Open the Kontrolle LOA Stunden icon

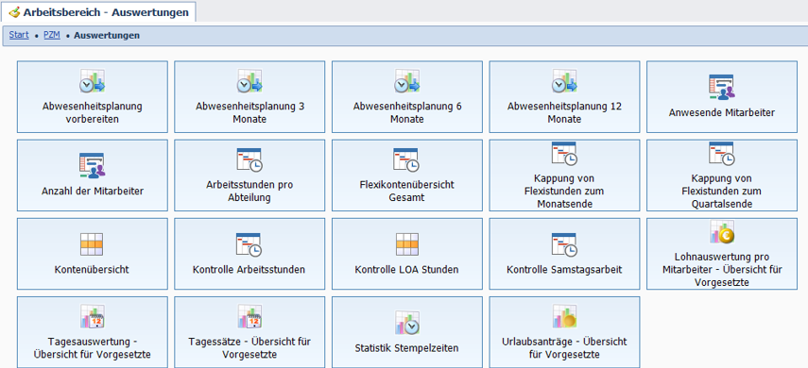[407, 244]
